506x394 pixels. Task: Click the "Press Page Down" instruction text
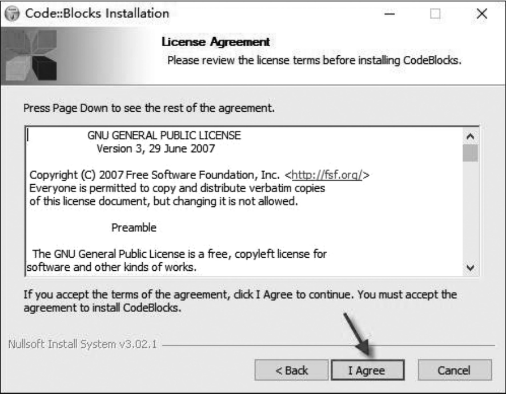coord(149,107)
